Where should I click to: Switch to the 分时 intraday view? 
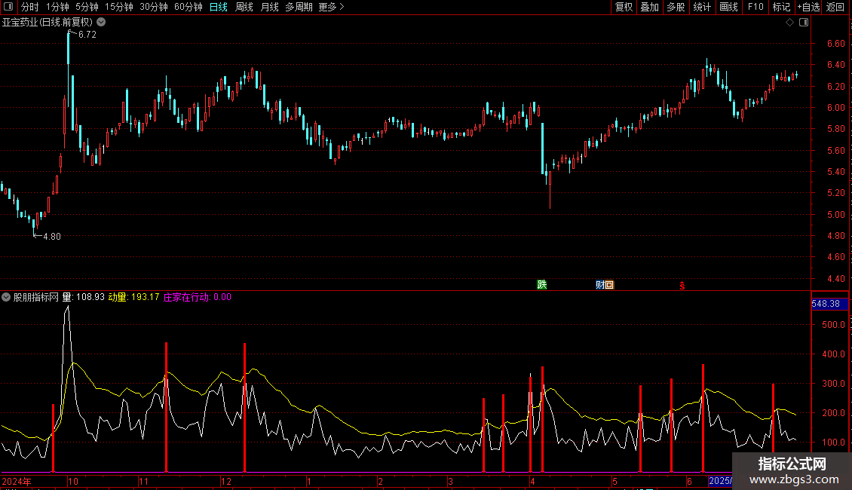click(30, 7)
